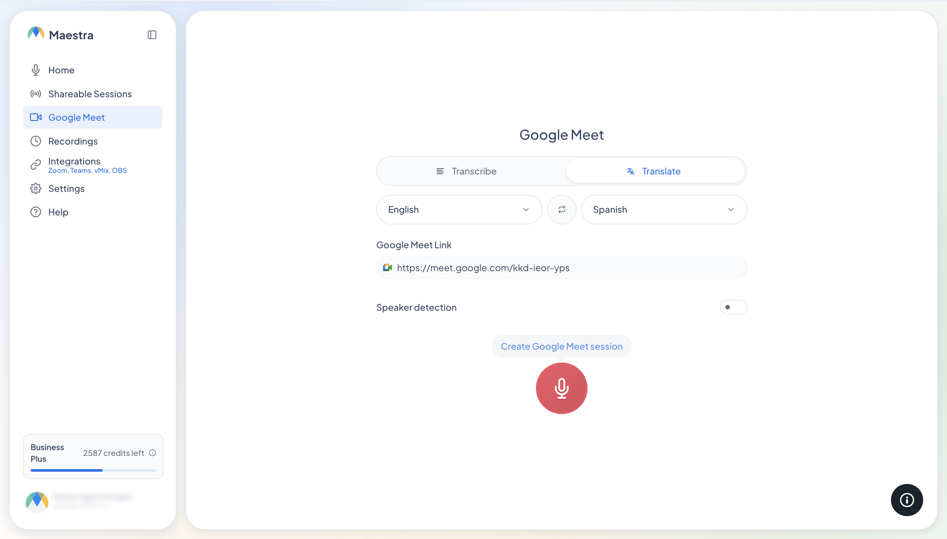Screen dimensions: 947x539
Task: Go to Shareable Sessions in sidebar
Action: 92,94
